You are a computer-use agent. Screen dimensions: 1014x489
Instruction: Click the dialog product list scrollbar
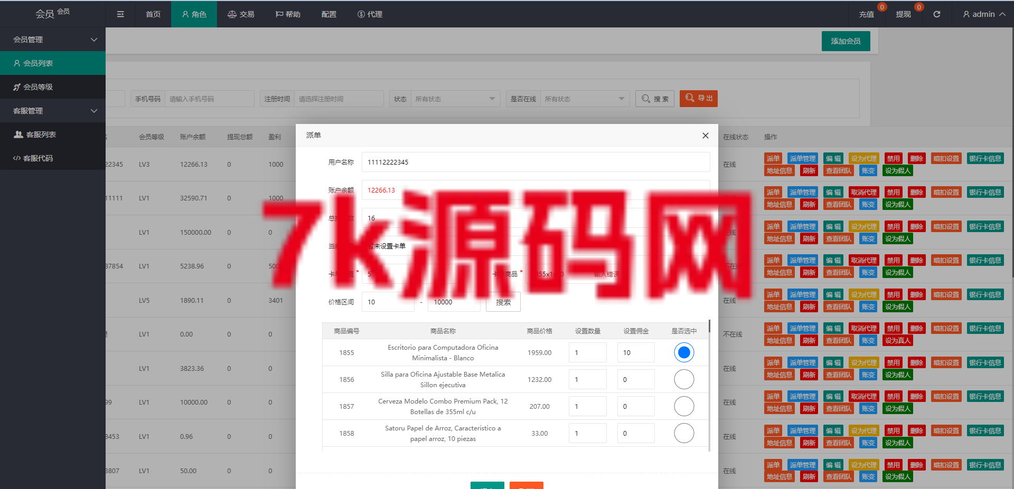tap(709, 326)
